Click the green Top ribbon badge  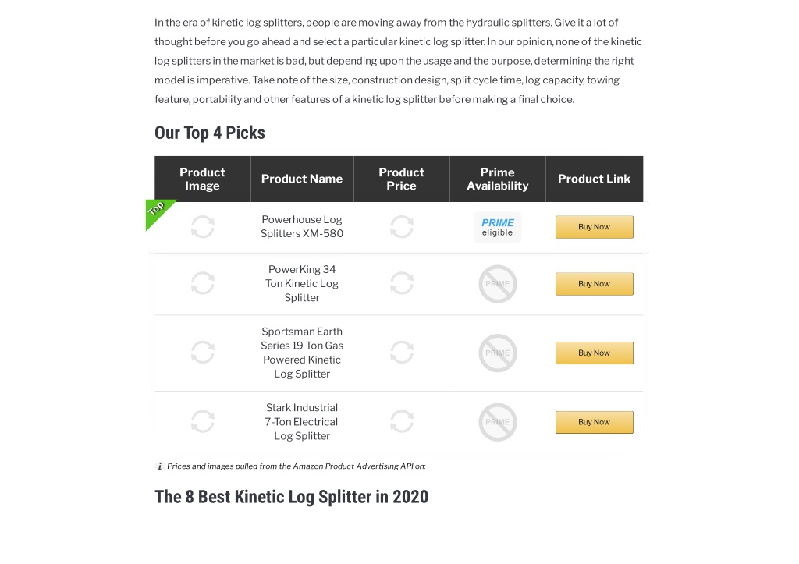point(158,211)
